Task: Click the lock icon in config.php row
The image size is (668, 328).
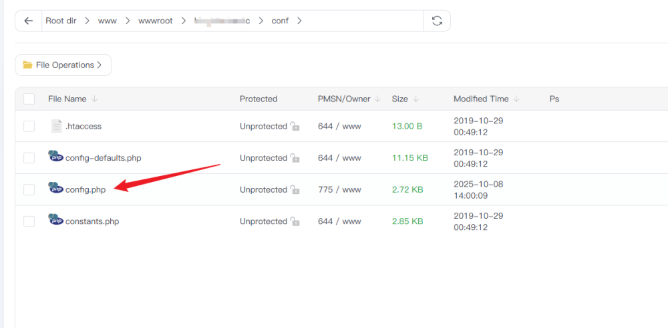Action: [295, 190]
